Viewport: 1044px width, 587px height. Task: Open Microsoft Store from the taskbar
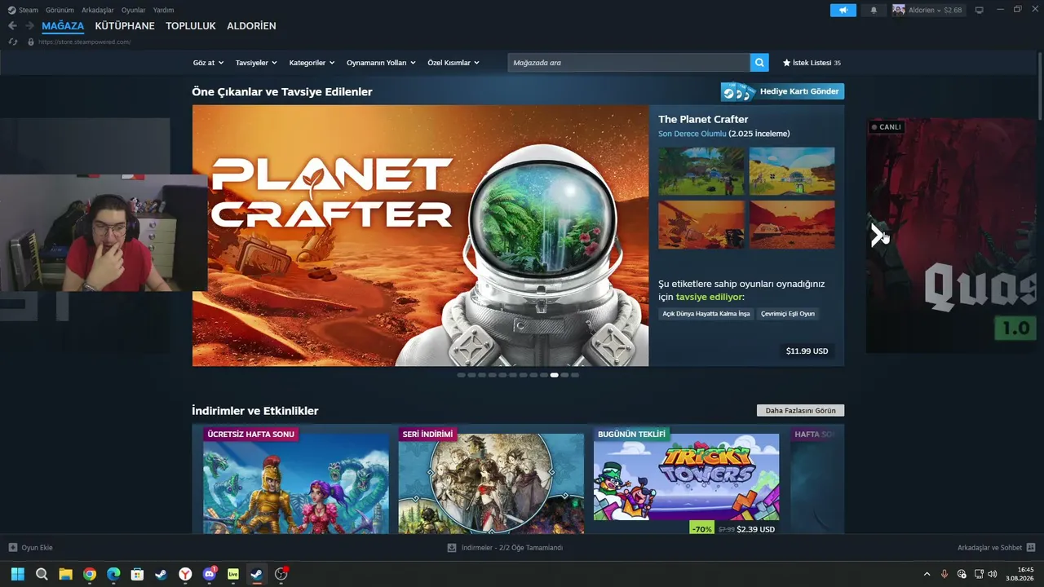click(x=138, y=574)
